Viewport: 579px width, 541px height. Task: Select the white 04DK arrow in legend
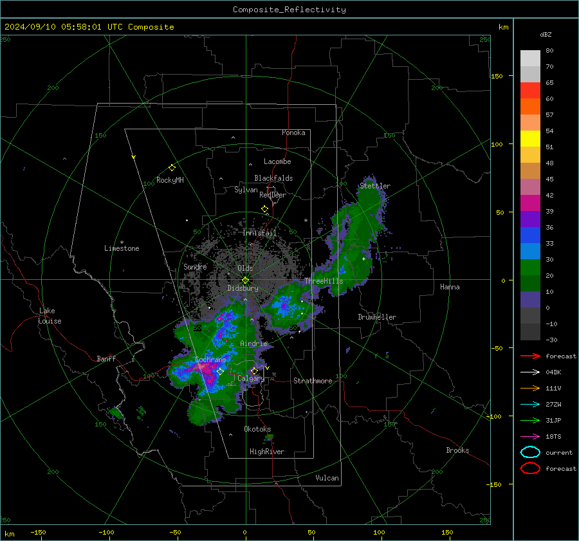(530, 372)
